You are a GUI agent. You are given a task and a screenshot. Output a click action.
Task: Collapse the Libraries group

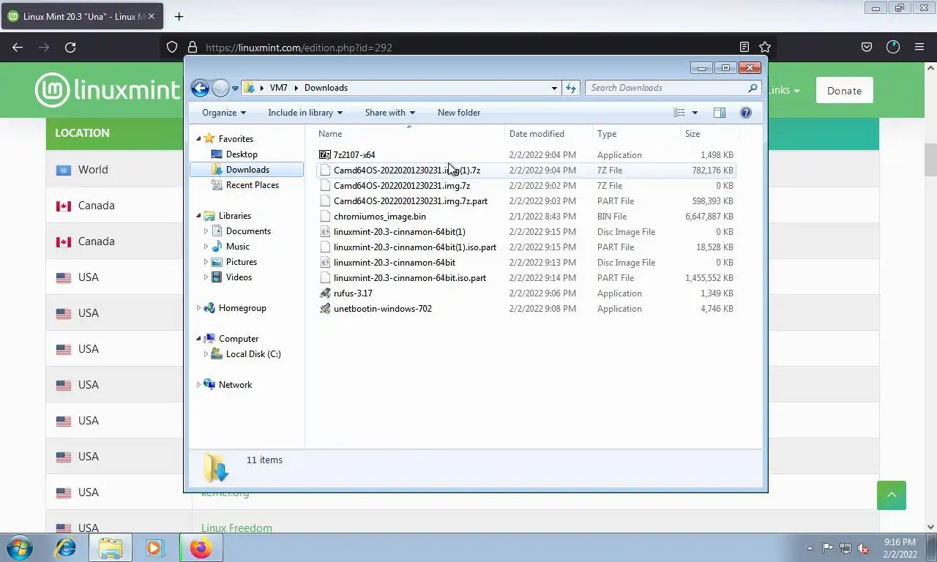(x=198, y=216)
